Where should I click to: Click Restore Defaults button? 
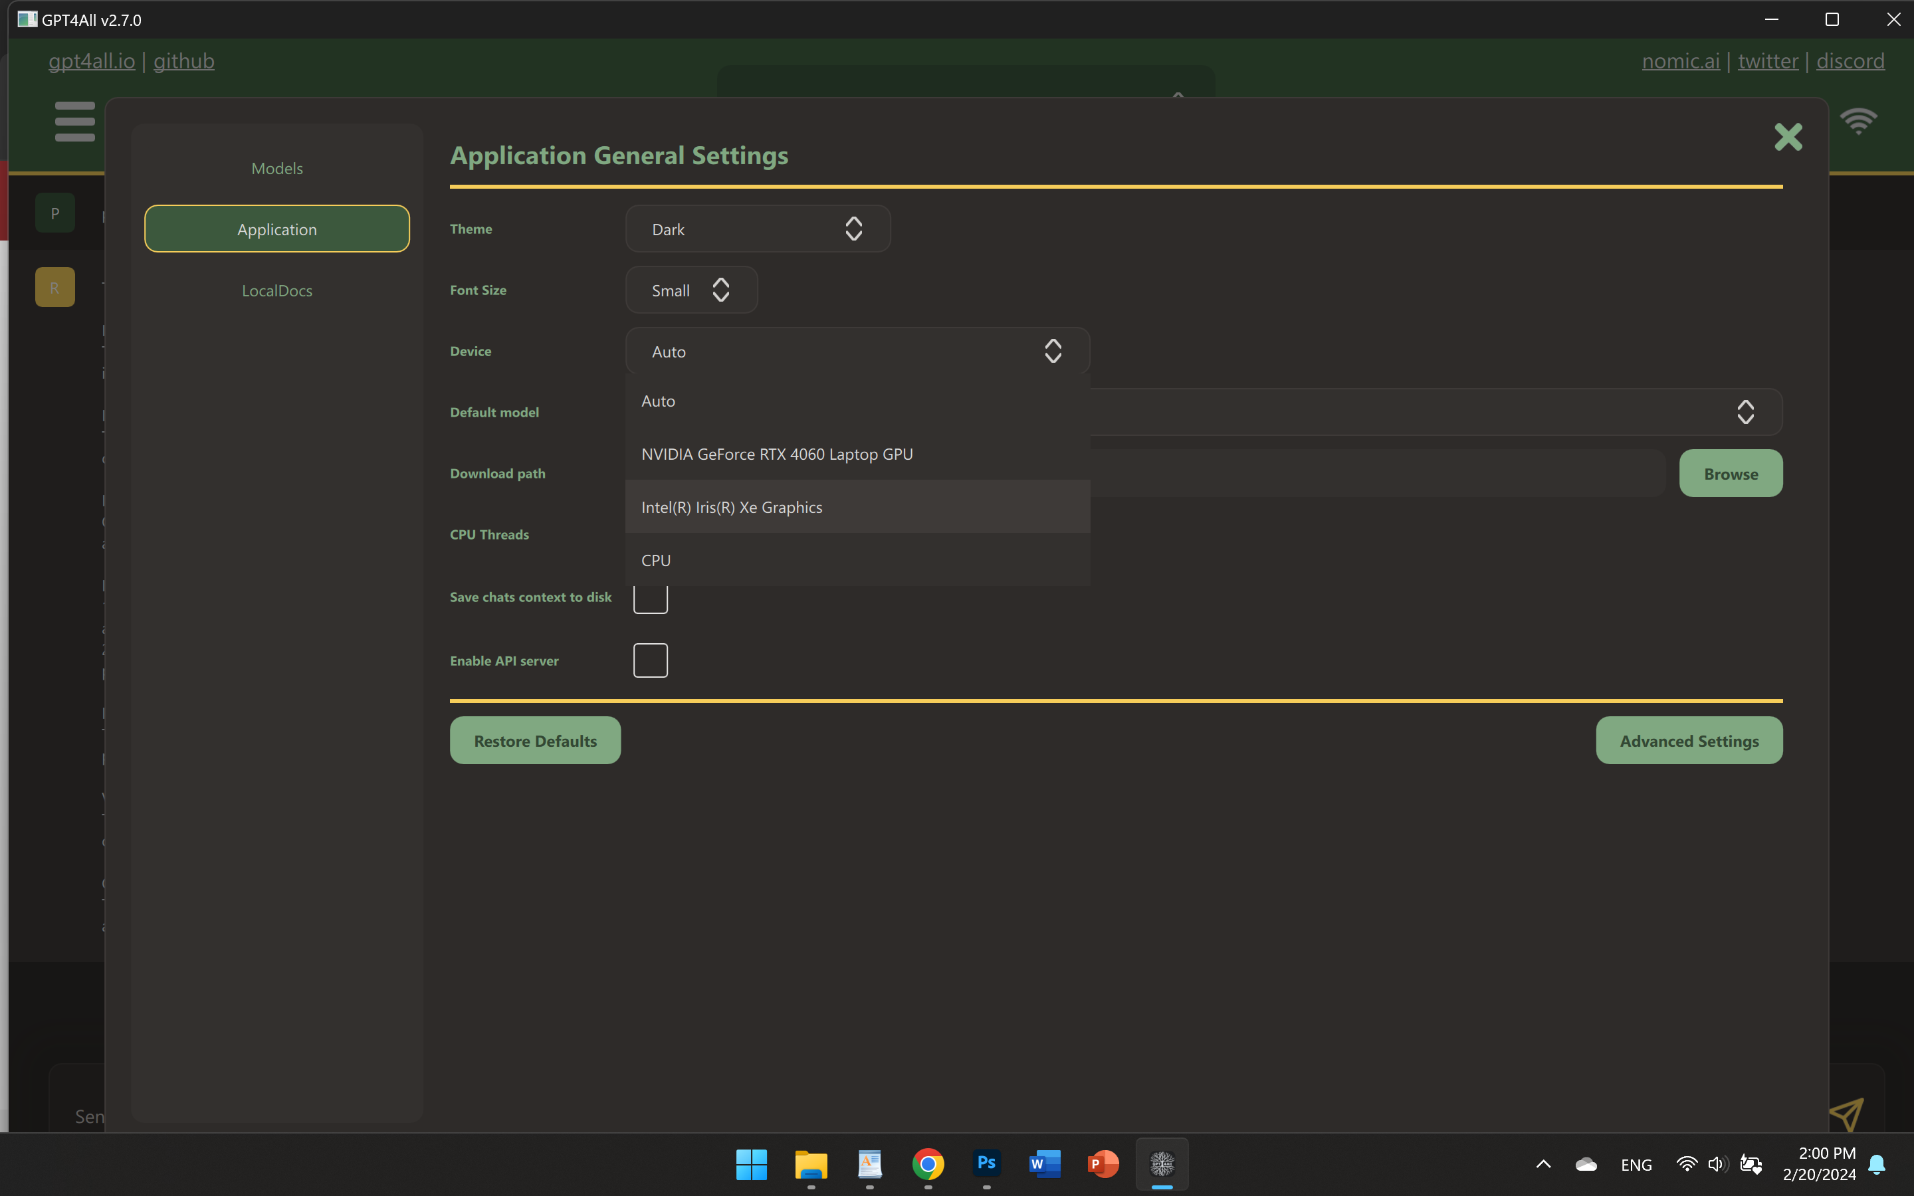click(534, 740)
